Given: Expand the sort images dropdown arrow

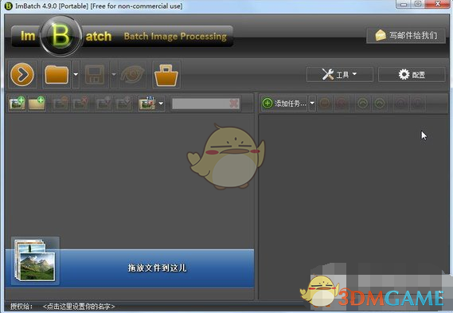Looking at the screenshot, I should coord(161,104).
